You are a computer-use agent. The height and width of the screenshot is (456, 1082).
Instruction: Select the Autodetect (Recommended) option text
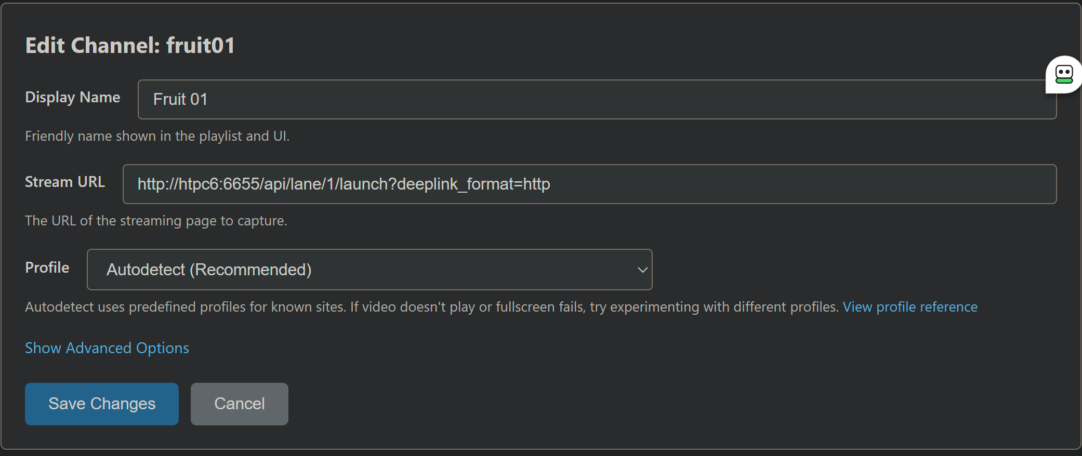tap(209, 270)
